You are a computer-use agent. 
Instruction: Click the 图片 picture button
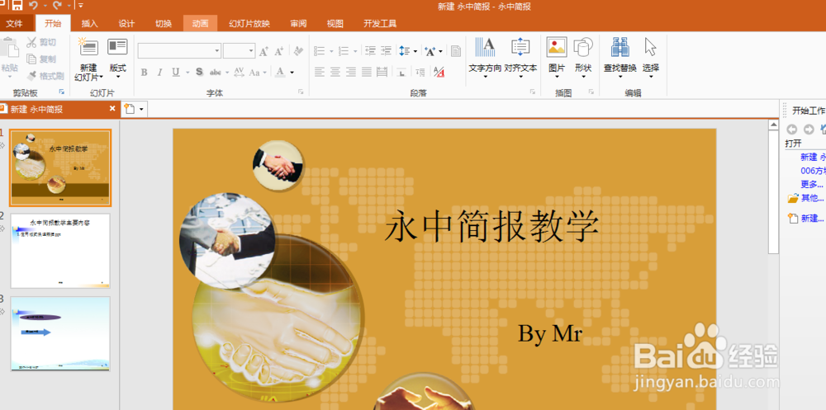(556, 58)
